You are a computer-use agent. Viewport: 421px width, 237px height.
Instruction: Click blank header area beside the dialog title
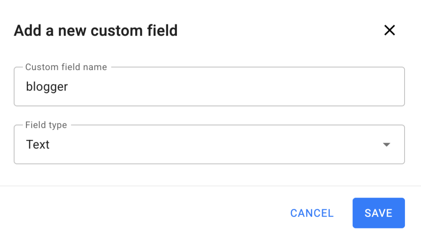point(280,31)
